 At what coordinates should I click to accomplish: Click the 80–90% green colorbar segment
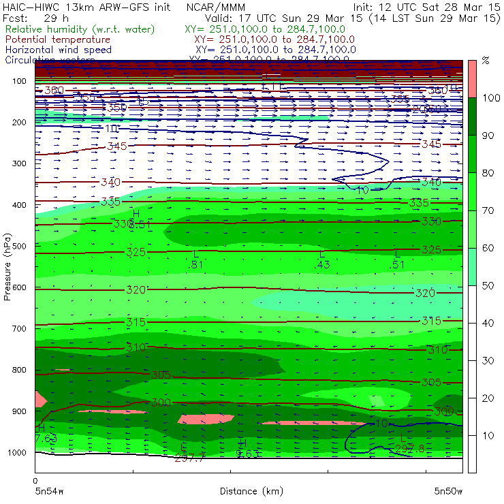click(x=472, y=154)
